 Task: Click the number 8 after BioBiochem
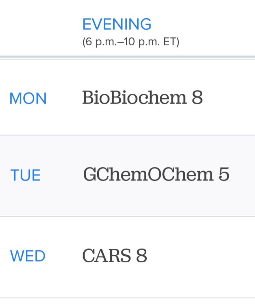coord(197,98)
